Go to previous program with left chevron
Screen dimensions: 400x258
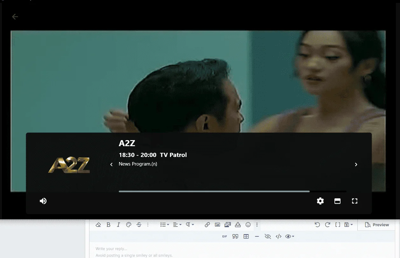111,165
